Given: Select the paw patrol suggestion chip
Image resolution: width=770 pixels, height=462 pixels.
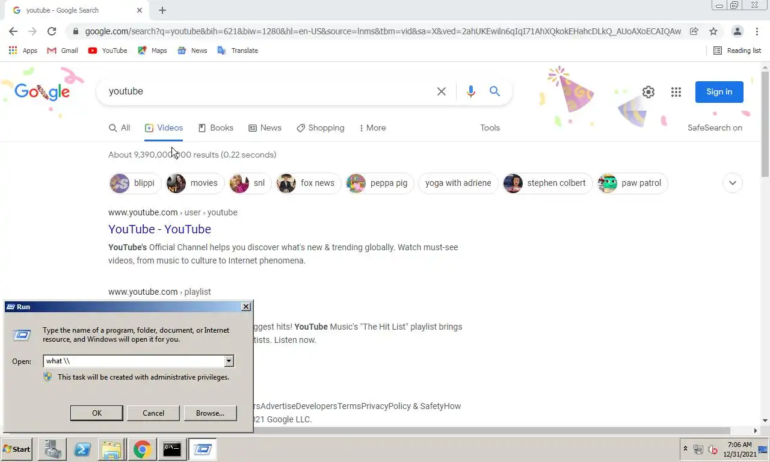Looking at the screenshot, I should click(x=632, y=183).
